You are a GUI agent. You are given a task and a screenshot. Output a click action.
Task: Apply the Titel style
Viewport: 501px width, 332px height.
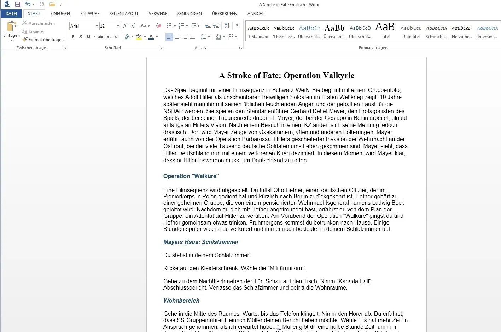386,32
